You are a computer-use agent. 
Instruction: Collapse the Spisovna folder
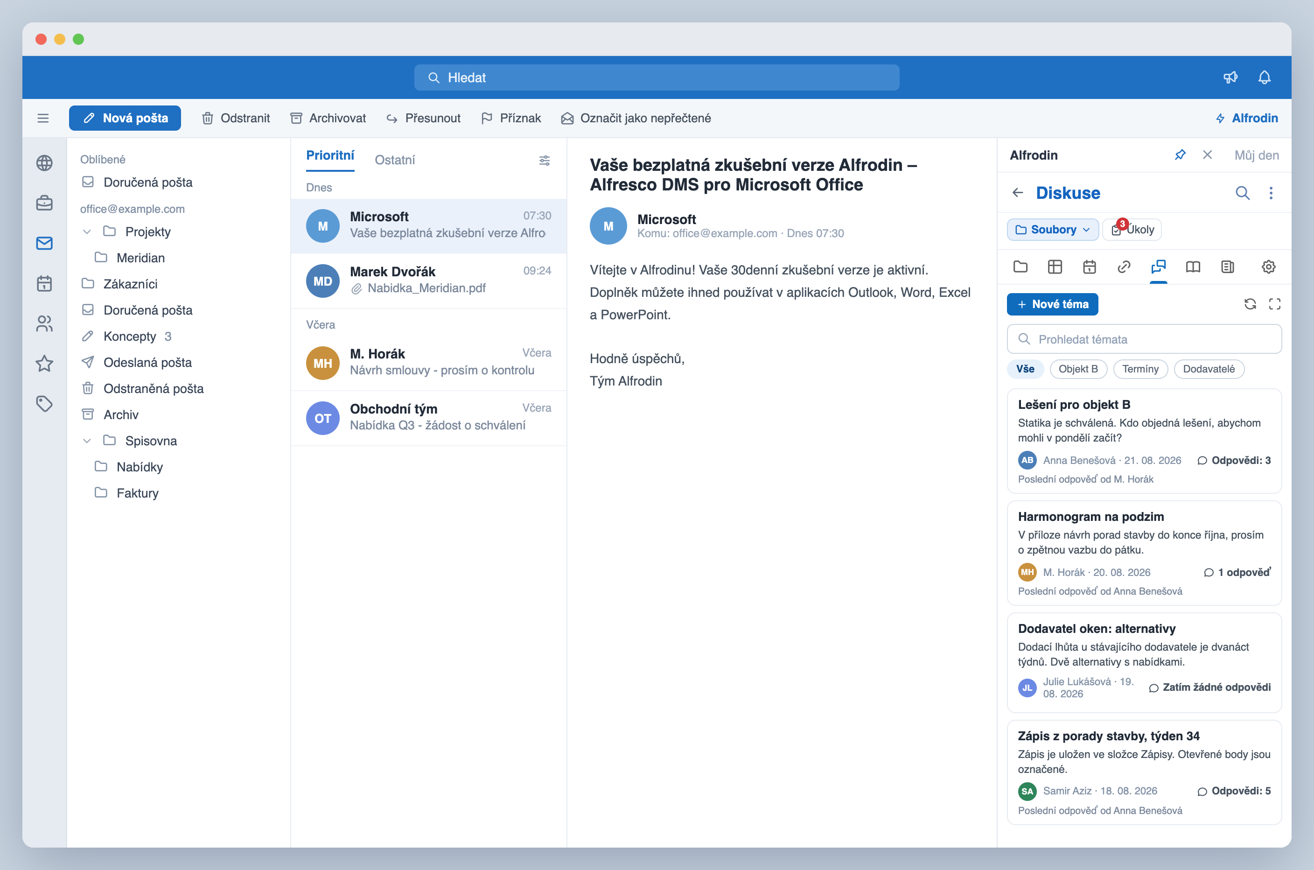[87, 441]
